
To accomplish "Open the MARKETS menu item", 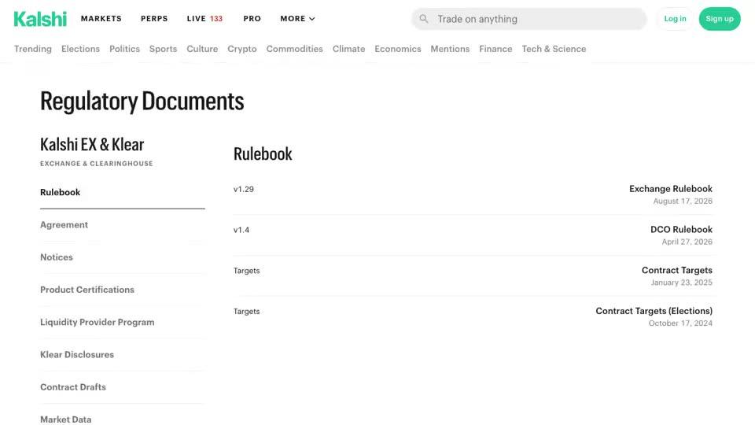I will click(101, 19).
